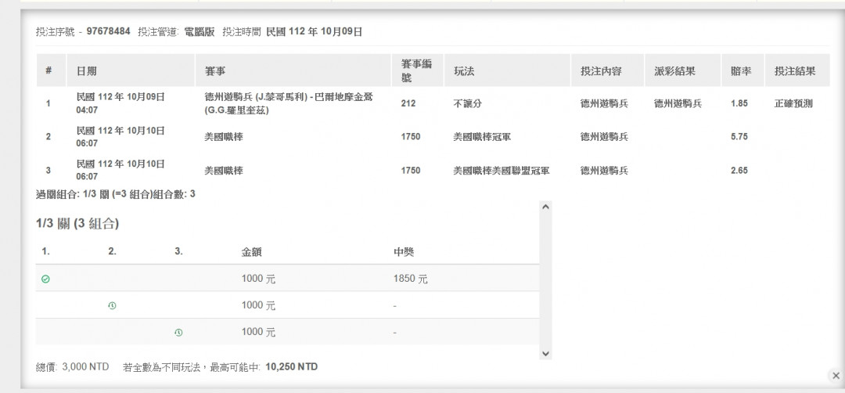Viewport: 845px width, 393px height.
Task: Click the pending clock icon under column 3
Action: 178,333
